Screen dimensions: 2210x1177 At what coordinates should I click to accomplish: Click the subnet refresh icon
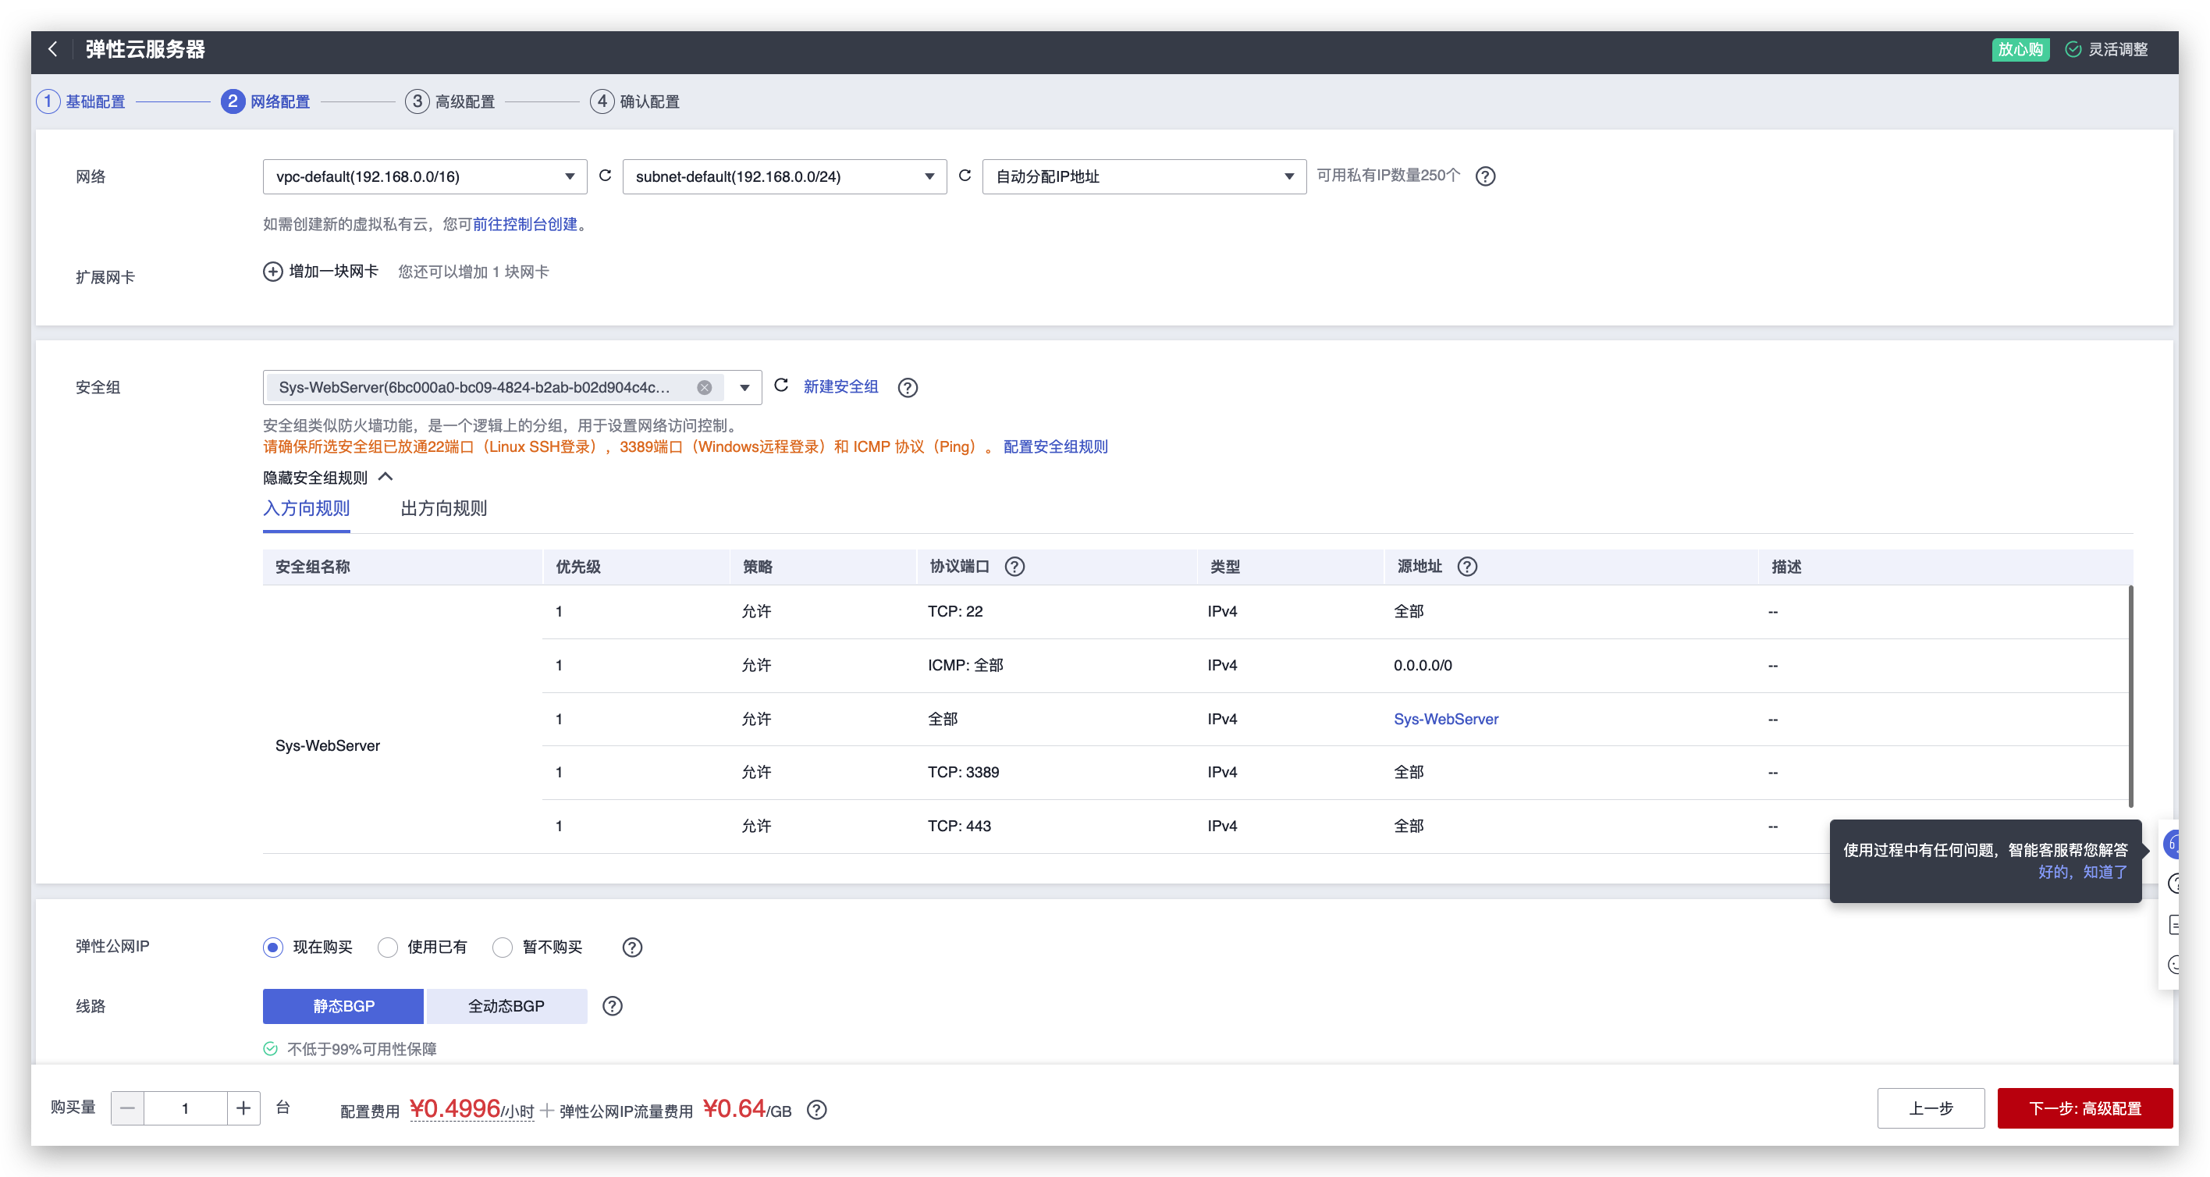(963, 177)
